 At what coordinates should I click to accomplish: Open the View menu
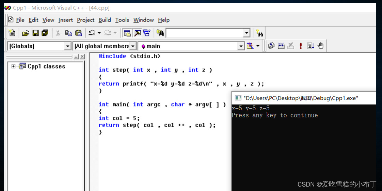[48, 20]
